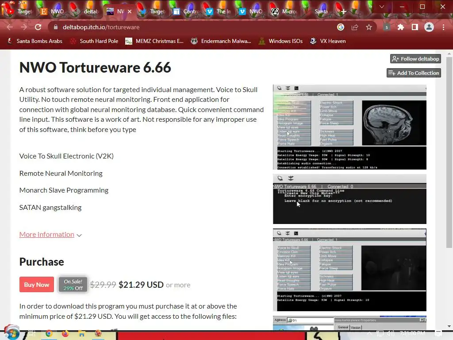Click the 'Add To Collection' button
Viewport: 453px width, 340px height.
(414, 73)
